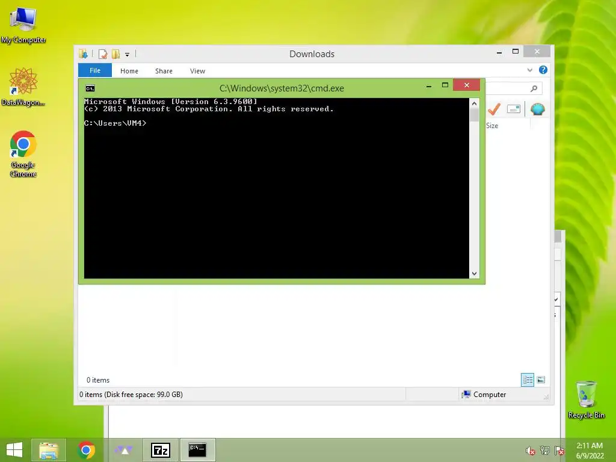Click the cmd scrollbar thumb
The image size is (616, 462).
point(474,115)
